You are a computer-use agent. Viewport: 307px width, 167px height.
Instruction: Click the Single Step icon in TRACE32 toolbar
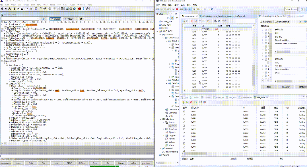click(x=2, y=9)
